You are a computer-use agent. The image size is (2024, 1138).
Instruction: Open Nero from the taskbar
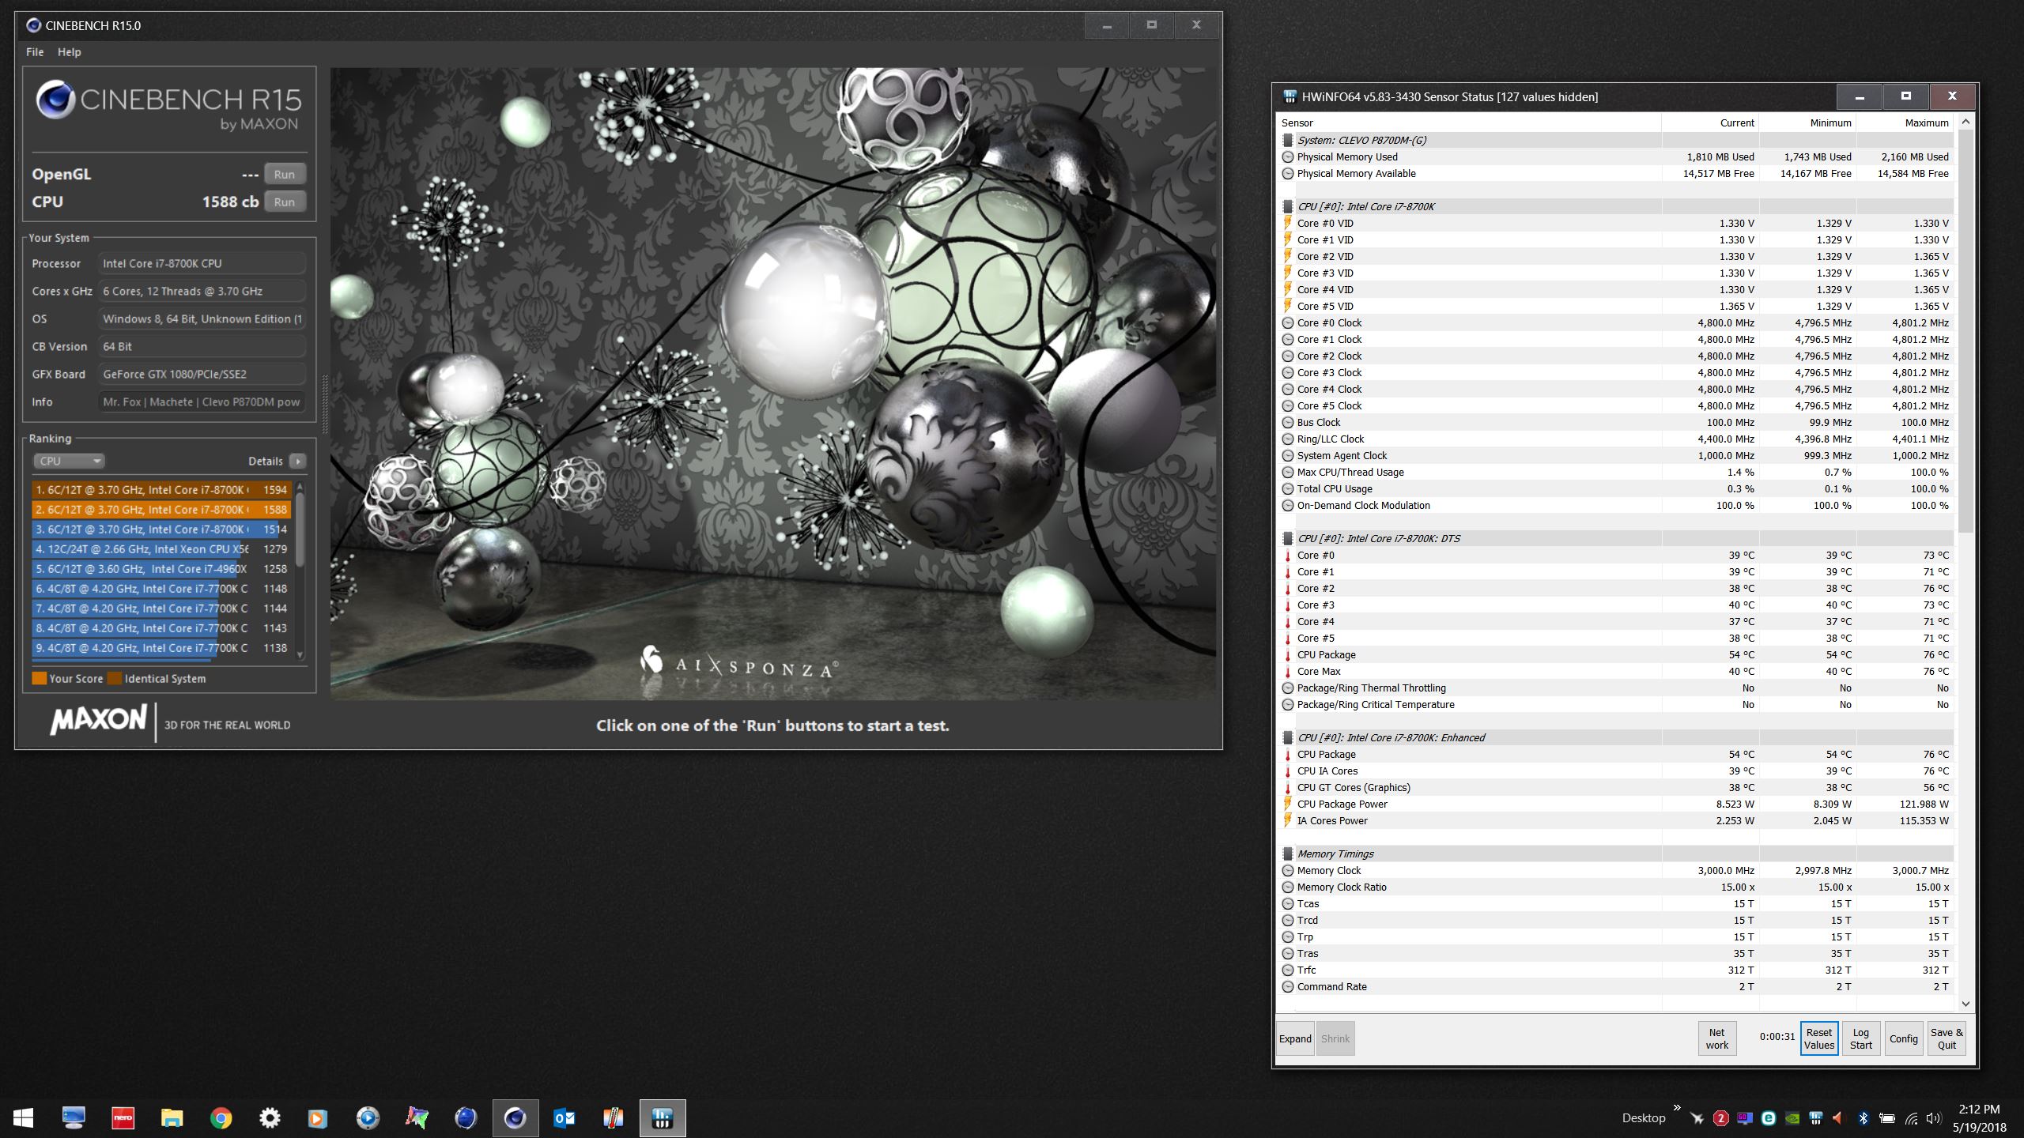pos(123,1117)
